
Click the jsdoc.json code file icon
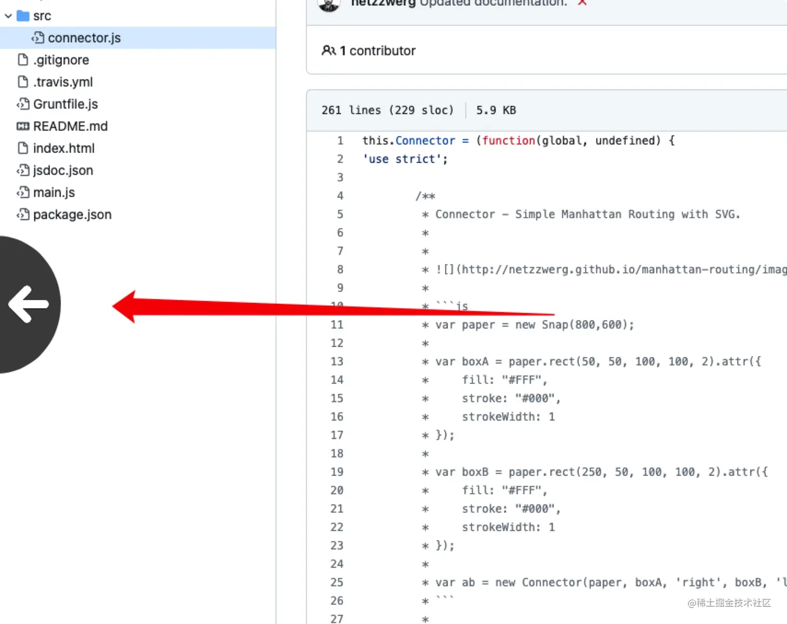pos(23,170)
